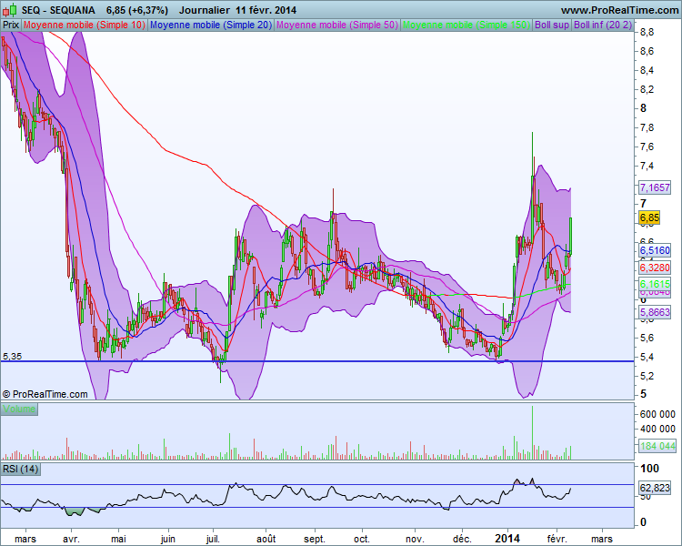Click the bold 8 price axis label
This screenshot has width=682, height=546.
(643, 108)
